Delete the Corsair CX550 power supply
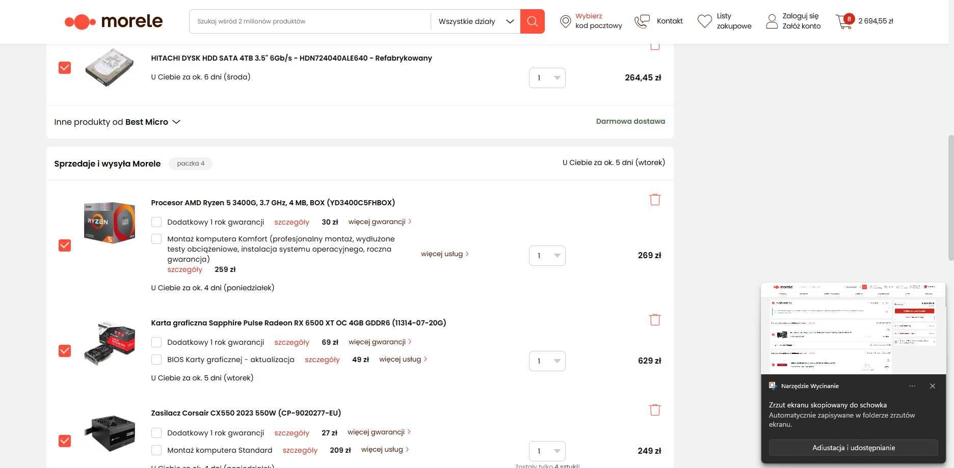The width and height of the screenshot is (954, 468). pyautogui.click(x=655, y=410)
